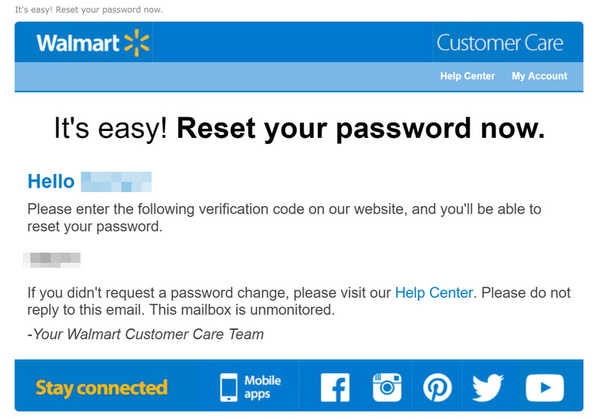The width and height of the screenshot is (597, 419).
Task: Visit Walmart's Pinterest icon link
Action: [438, 388]
